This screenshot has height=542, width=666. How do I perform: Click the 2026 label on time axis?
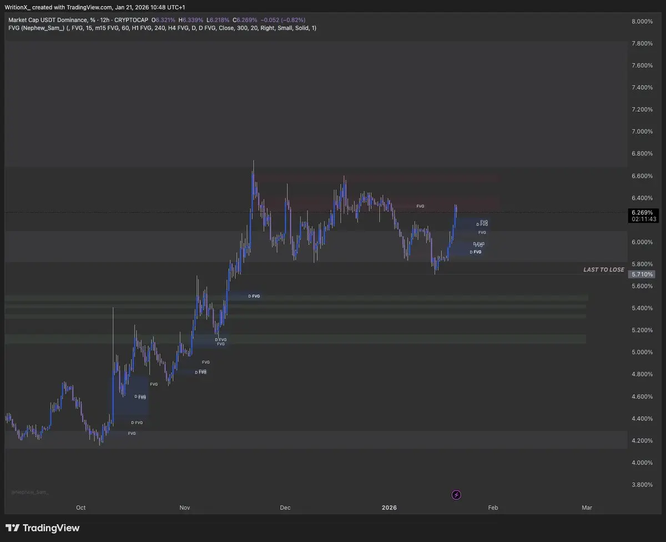tap(390, 508)
